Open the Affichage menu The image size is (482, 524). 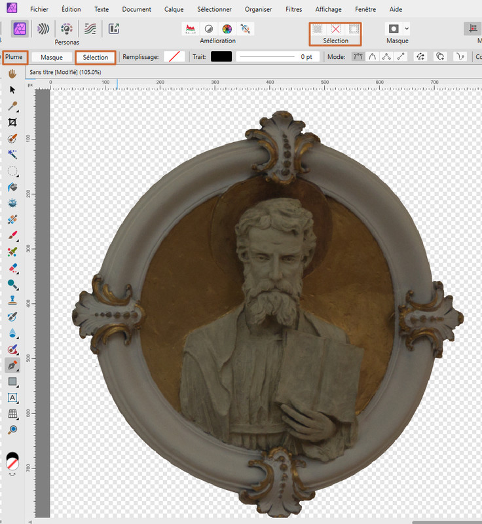point(328,9)
